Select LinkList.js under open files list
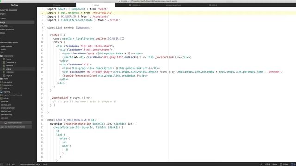This screenshot has height=166, width=296. pos(4,26)
